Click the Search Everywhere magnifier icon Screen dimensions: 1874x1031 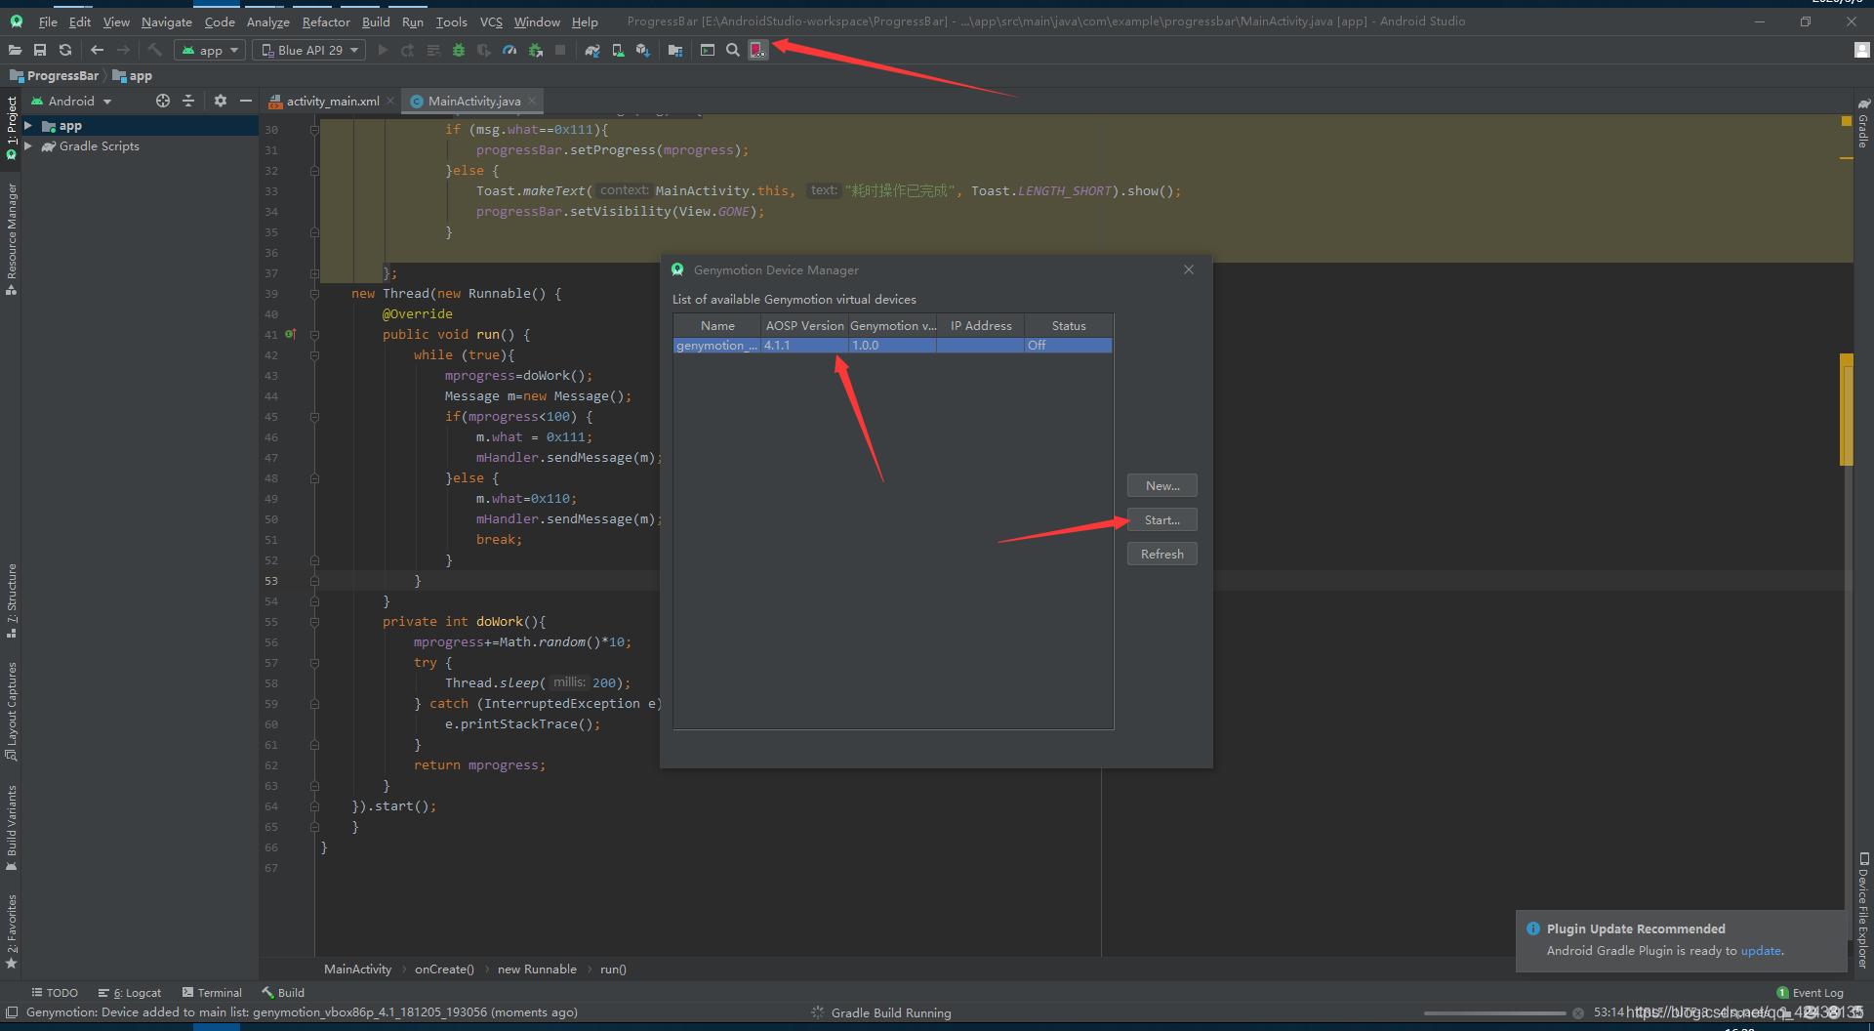(x=733, y=50)
